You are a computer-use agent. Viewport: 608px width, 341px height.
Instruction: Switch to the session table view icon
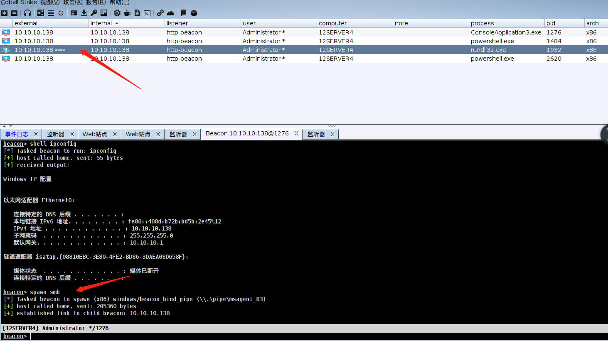pos(51,13)
